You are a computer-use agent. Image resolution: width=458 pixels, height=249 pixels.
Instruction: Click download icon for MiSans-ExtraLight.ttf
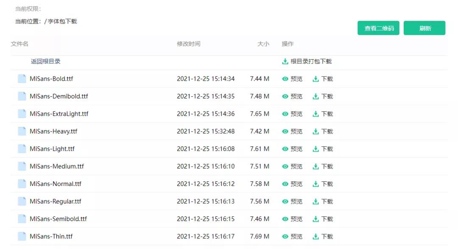point(316,114)
